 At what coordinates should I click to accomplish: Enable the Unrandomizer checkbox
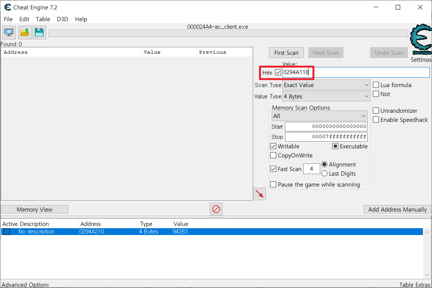[x=376, y=111]
